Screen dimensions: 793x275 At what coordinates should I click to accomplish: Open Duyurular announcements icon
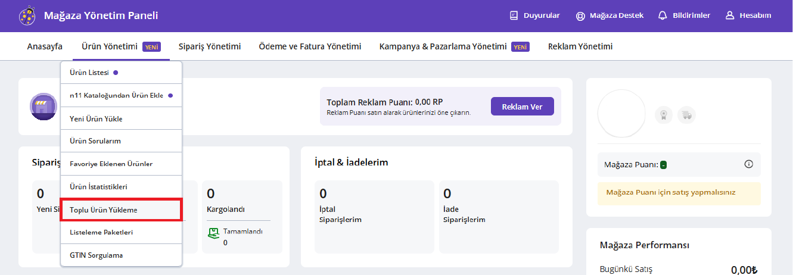point(514,16)
